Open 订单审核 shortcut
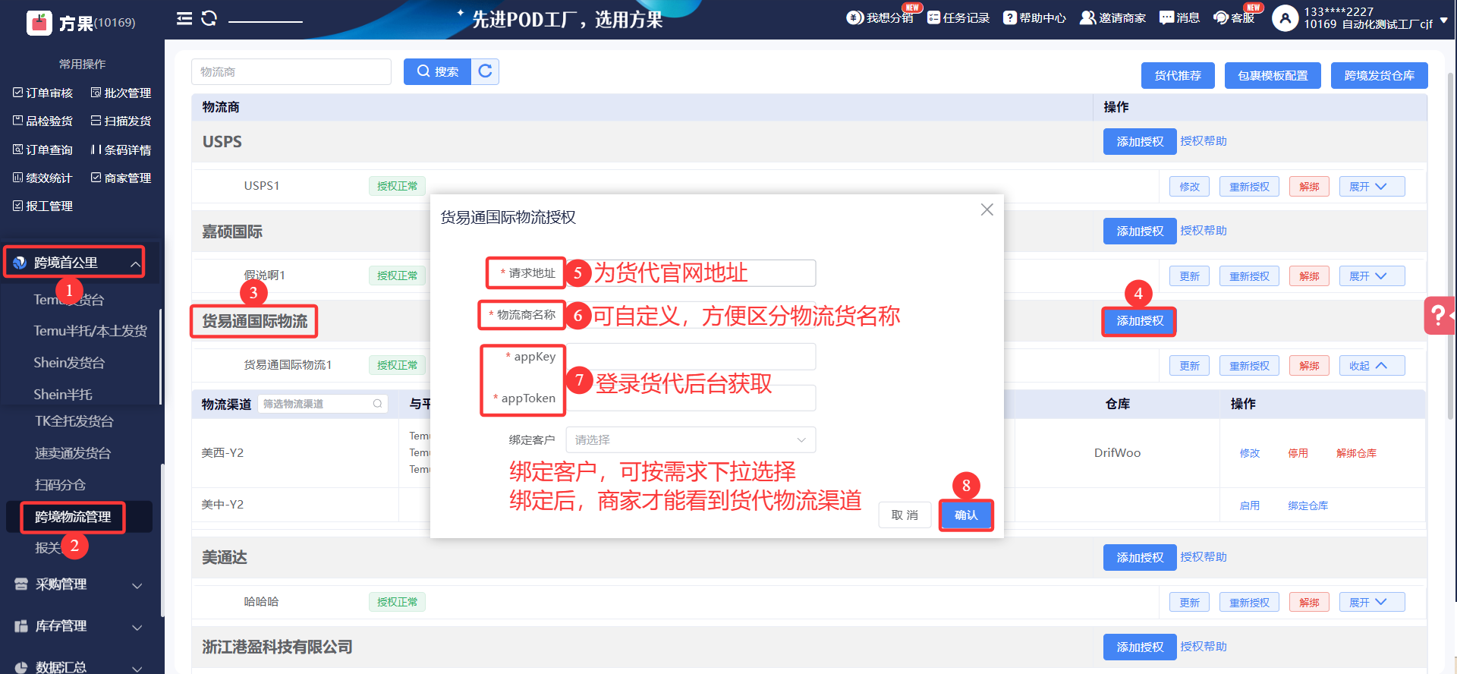Viewport: 1457px width, 674px height. [43, 93]
